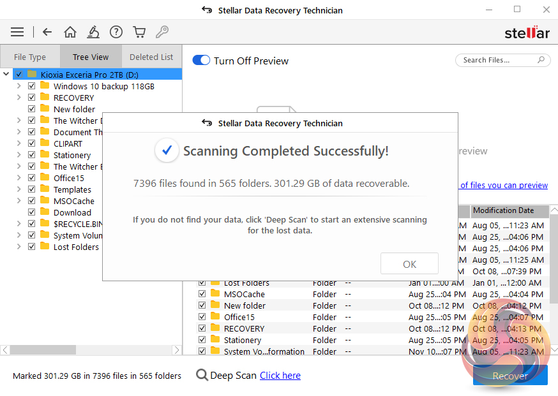The width and height of the screenshot is (558, 396).
Task: Open 'of files you can preview' link
Action: (x=504, y=185)
